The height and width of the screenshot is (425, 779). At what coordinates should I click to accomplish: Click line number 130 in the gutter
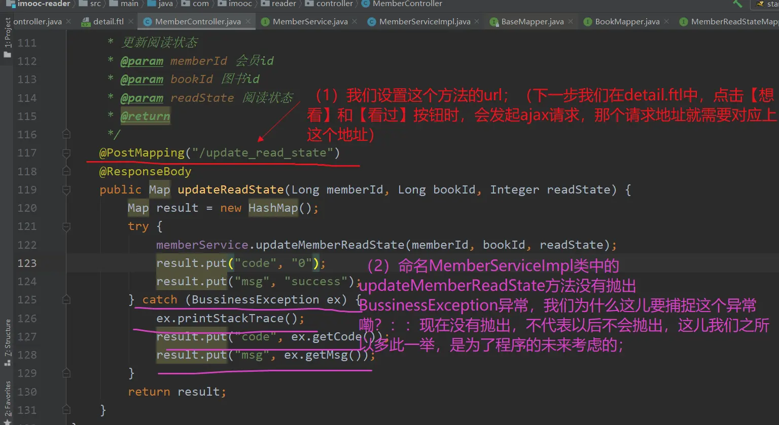click(x=27, y=392)
